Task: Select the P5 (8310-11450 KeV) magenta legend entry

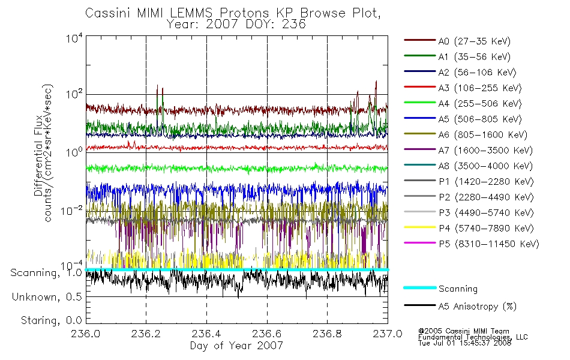Action: [472, 244]
